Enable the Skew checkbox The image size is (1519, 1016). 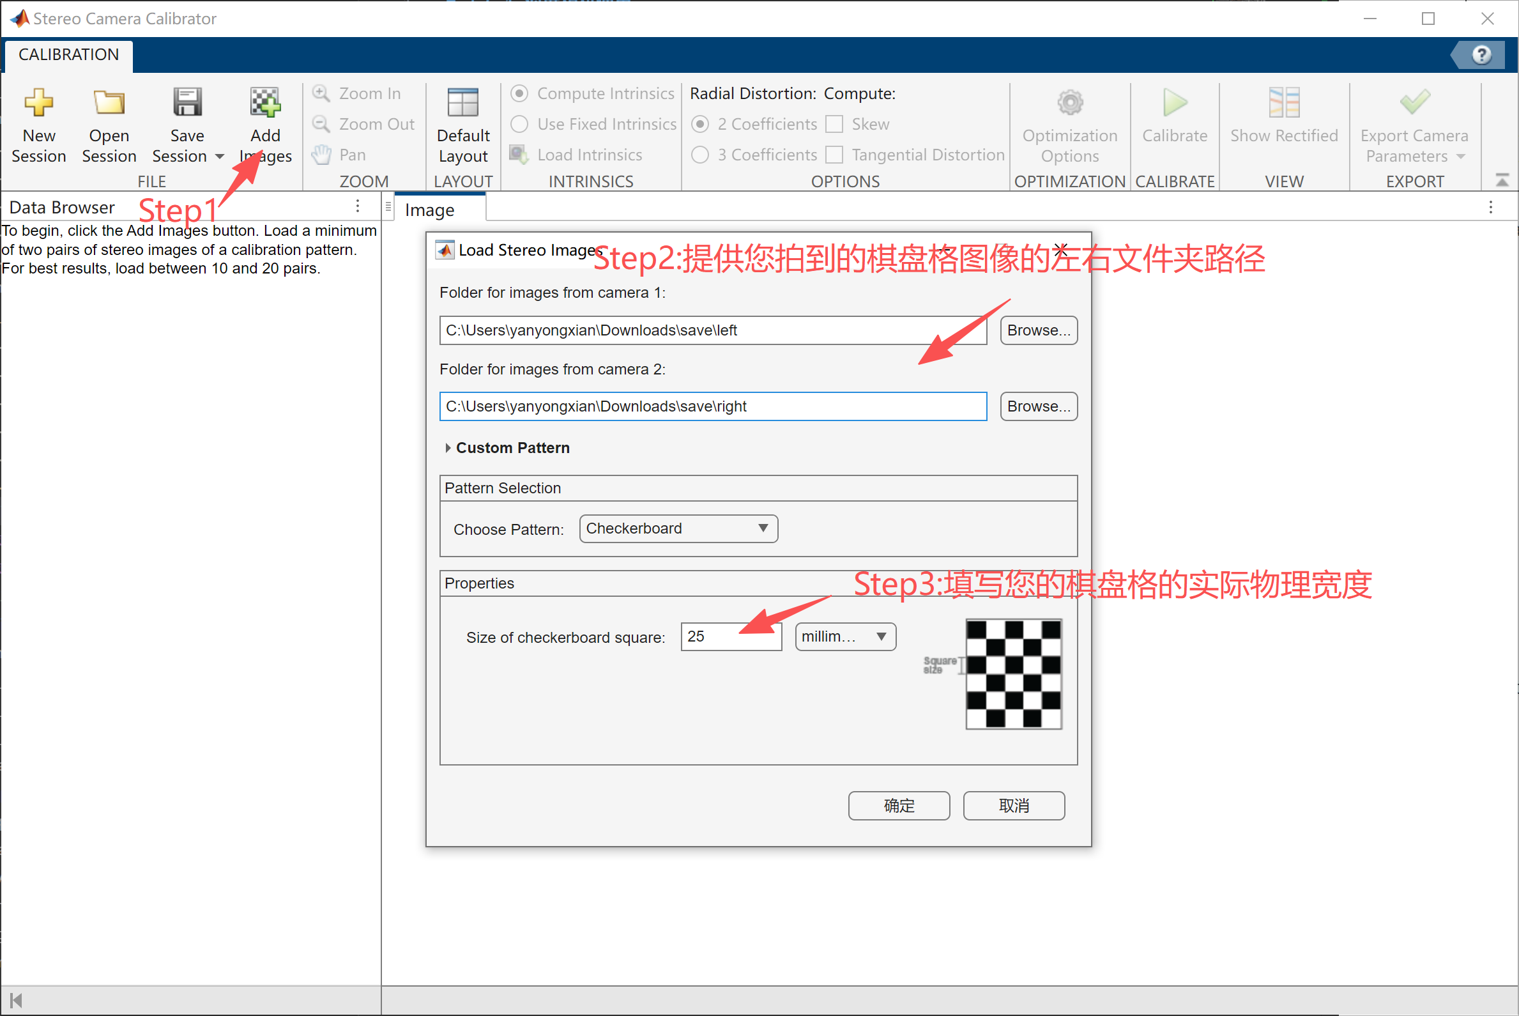(834, 125)
